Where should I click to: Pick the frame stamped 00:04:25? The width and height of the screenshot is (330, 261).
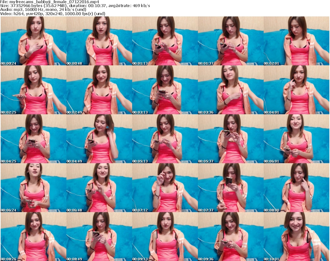pyautogui.click(x=34, y=139)
